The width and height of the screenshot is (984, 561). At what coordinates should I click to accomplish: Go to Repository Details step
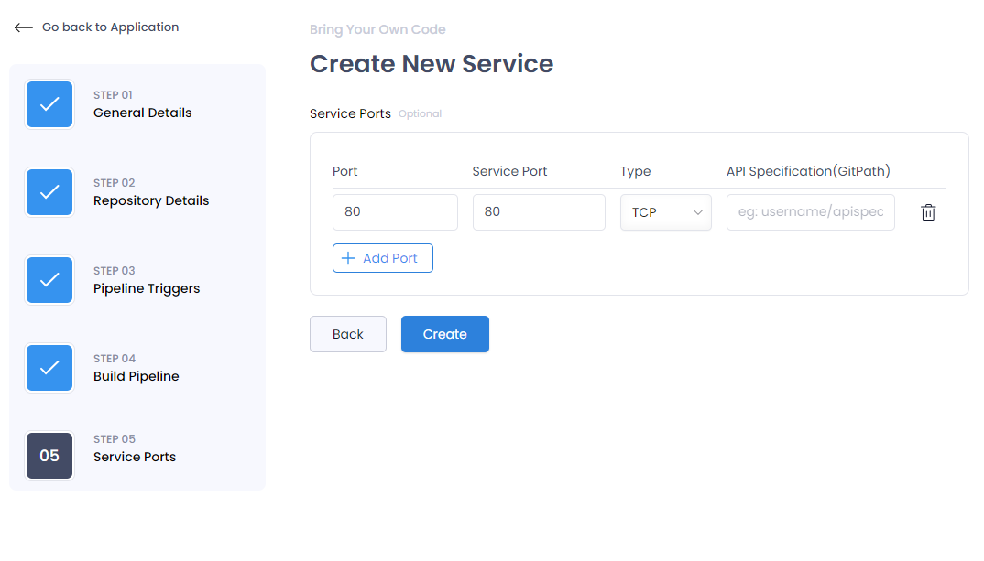[151, 200]
